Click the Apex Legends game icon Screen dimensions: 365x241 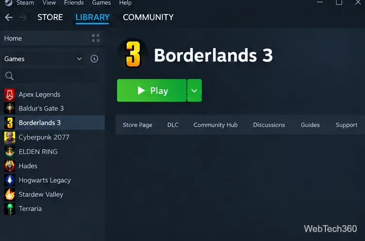10,94
